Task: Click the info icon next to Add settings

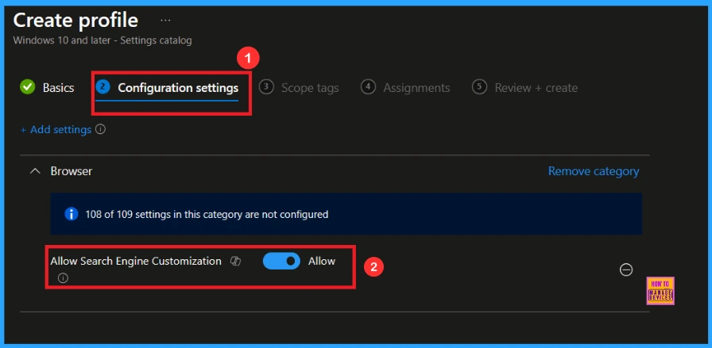Action: click(101, 129)
